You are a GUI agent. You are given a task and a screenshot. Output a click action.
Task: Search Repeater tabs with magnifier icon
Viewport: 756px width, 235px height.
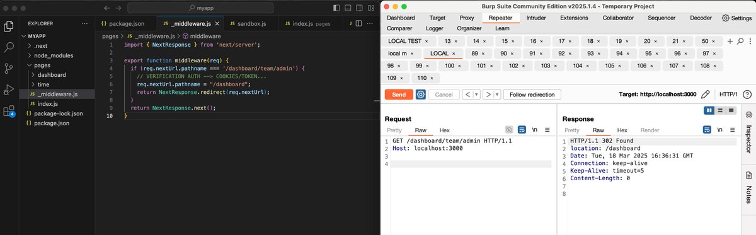pos(740,41)
